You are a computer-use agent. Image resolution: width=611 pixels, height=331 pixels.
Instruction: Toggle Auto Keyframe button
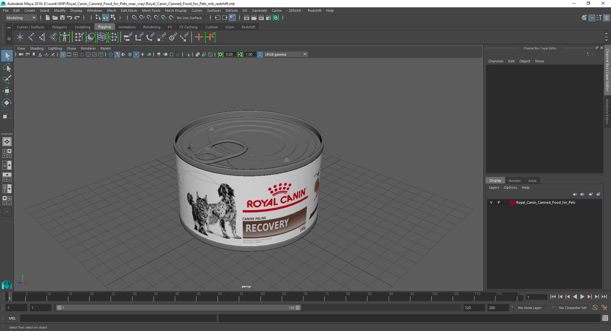595,308
